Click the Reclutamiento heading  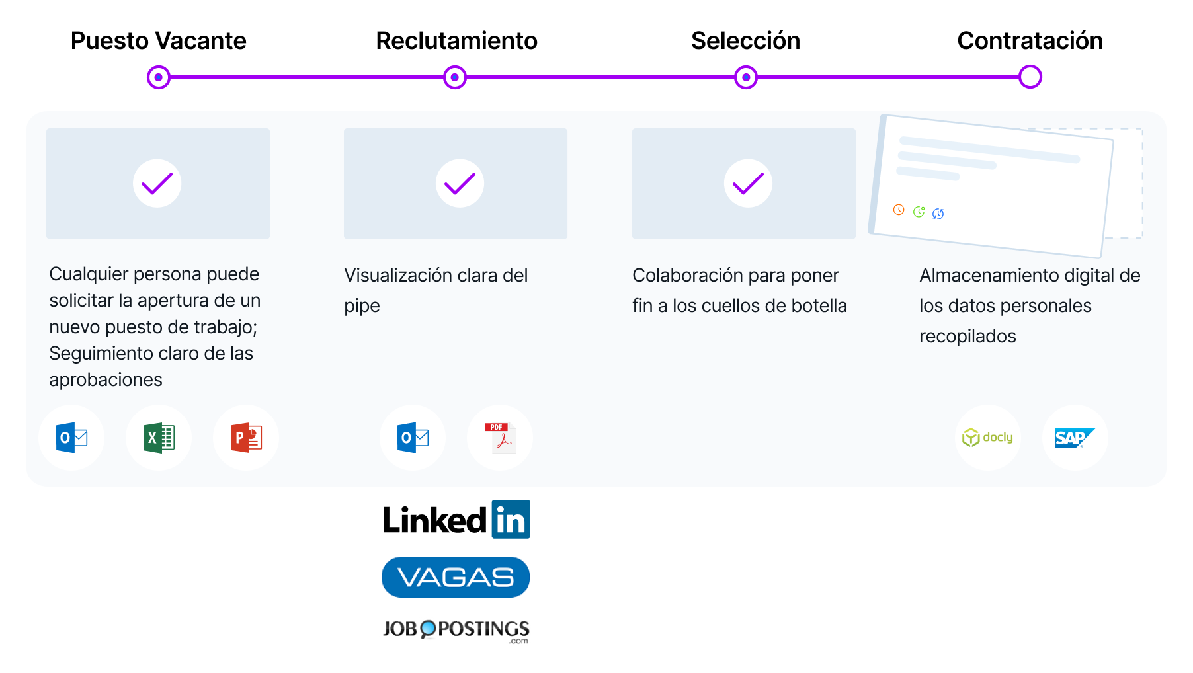456,41
